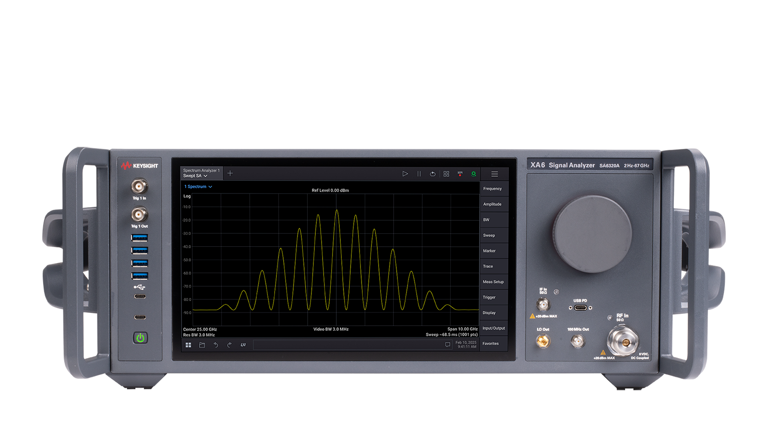Click the Trig 1 In BNC connector
The image size is (768, 432).
pyautogui.click(x=139, y=186)
